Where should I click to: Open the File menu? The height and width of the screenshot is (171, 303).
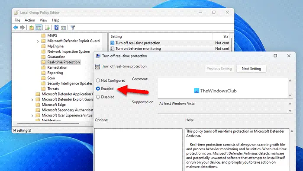pyautogui.click(x=17, y=20)
